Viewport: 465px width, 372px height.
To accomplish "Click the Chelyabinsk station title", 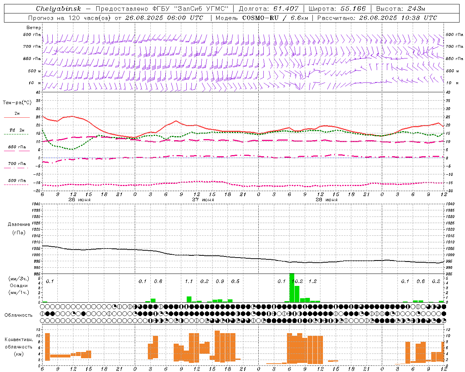I will (58, 9).
